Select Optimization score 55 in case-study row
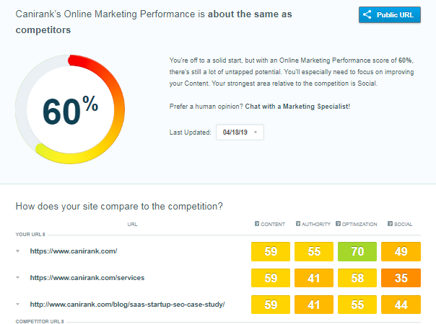The height and width of the screenshot is (324, 436). click(357, 305)
